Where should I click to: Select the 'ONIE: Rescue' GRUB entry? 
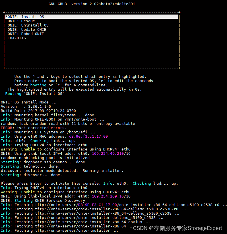21,21
